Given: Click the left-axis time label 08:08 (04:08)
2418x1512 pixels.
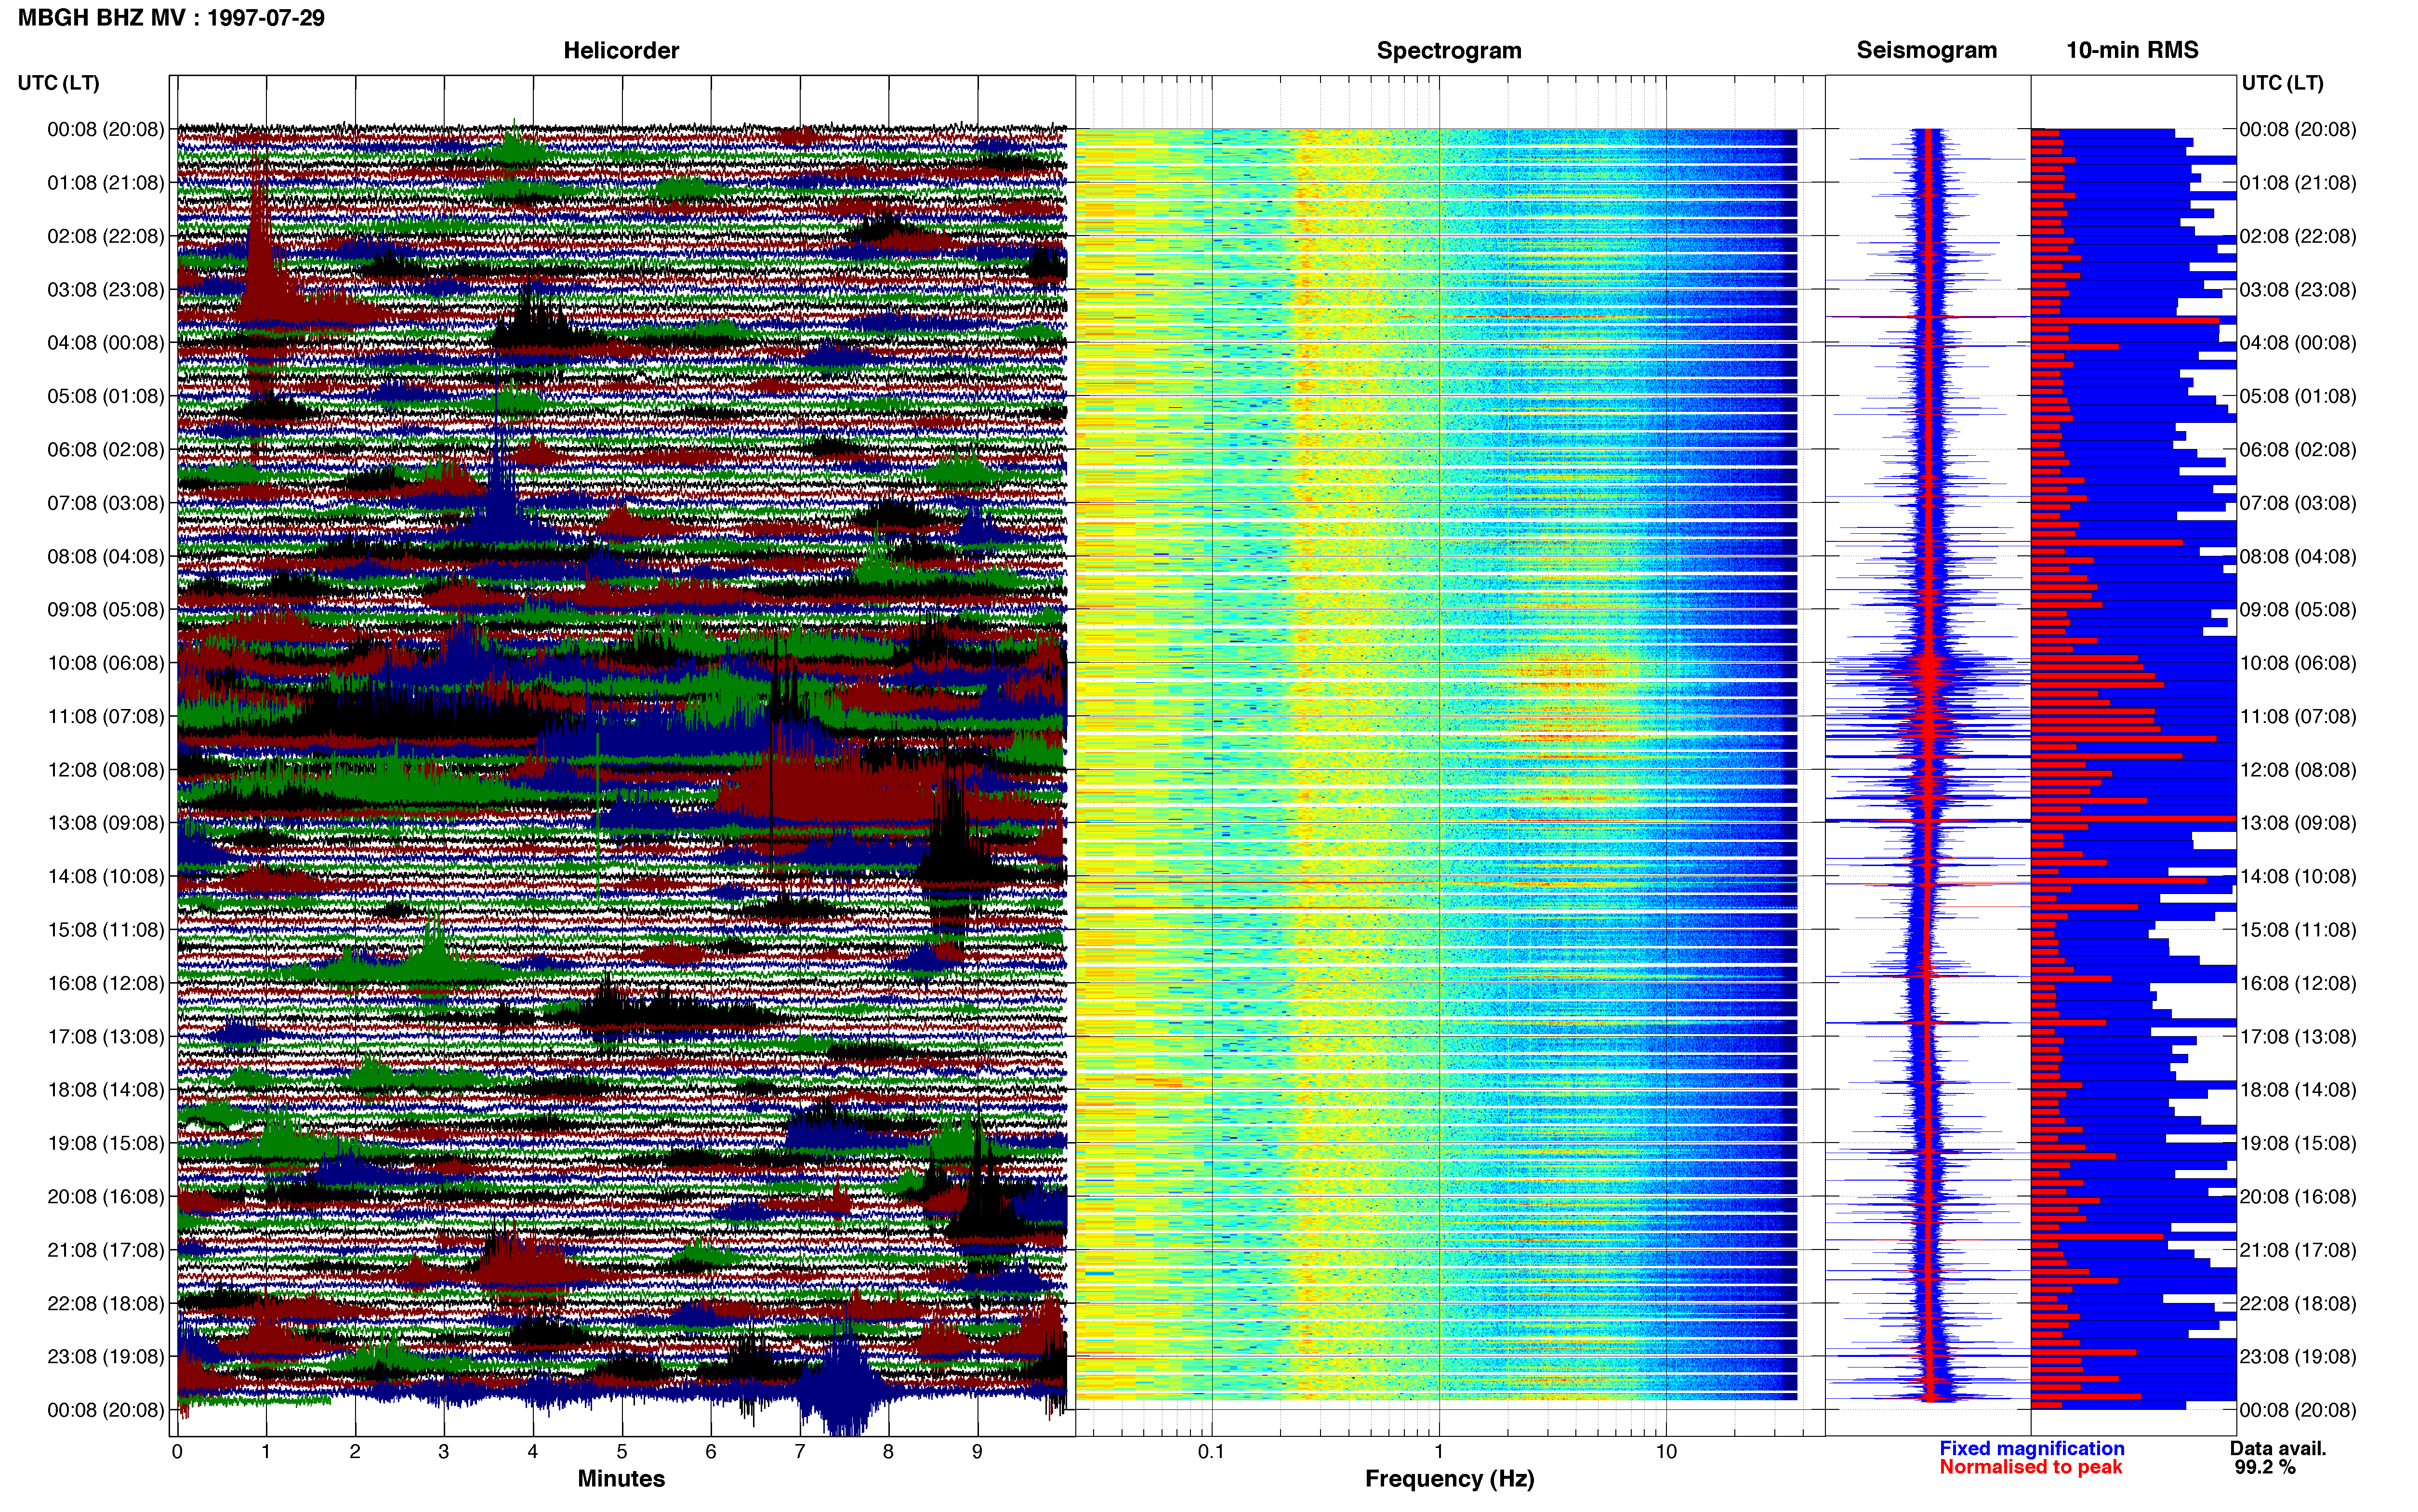Looking at the screenshot, I should pyautogui.click(x=106, y=556).
